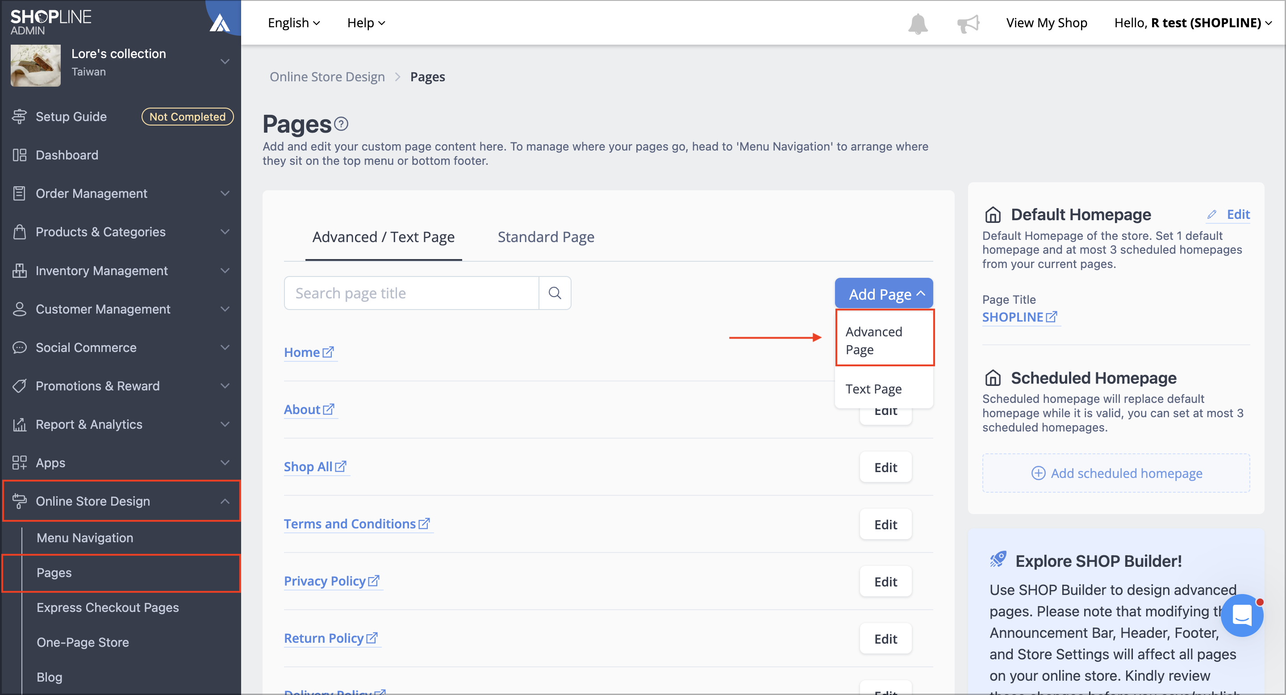Click Edit for the Shop All row
This screenshot has height=695, width=1286.
pyautogui.click(x=885, y=467)
